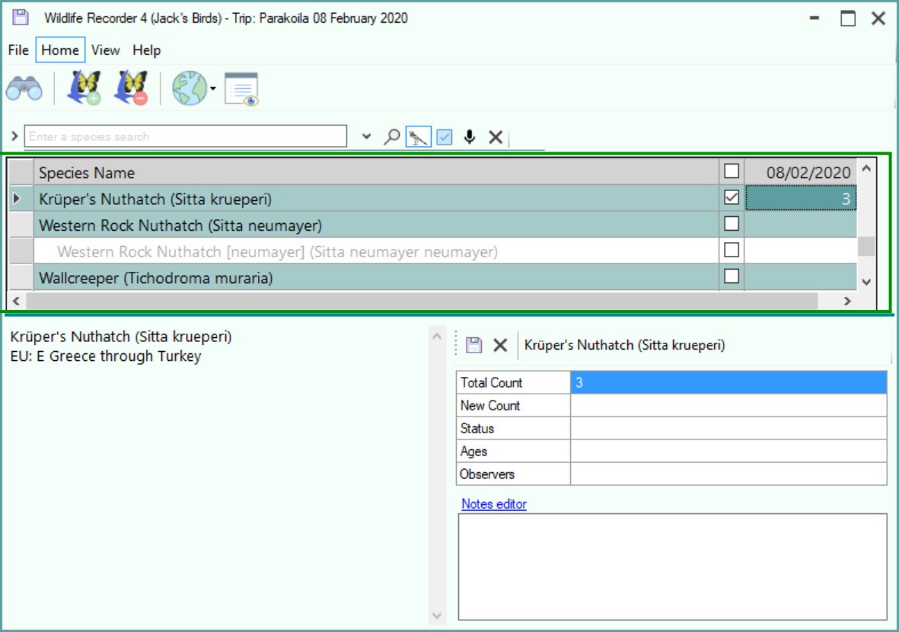Screen dimensions: 899x632
Task: Select Western Rock Nuthatch (Sitta neumayer) row
Action: (x=376, y=225)
